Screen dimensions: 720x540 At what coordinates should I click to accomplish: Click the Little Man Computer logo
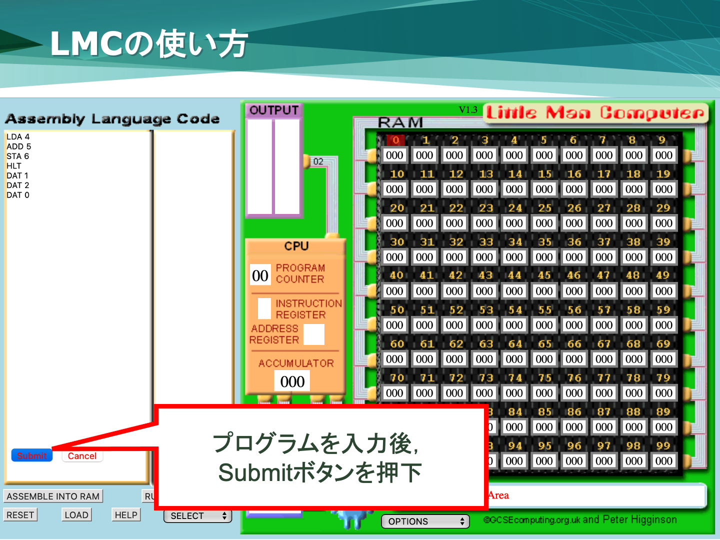pos(595,113)
